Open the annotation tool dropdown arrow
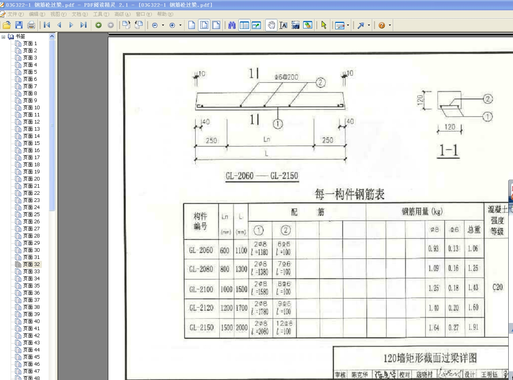 pyautogui.click(x=348, y=25)
